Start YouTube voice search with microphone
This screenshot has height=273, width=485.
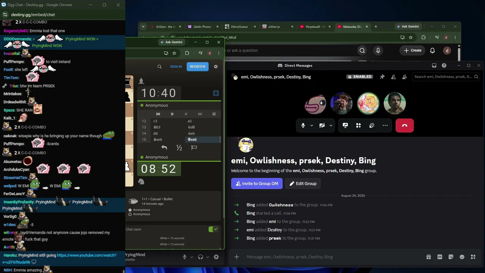coord(378,50)
